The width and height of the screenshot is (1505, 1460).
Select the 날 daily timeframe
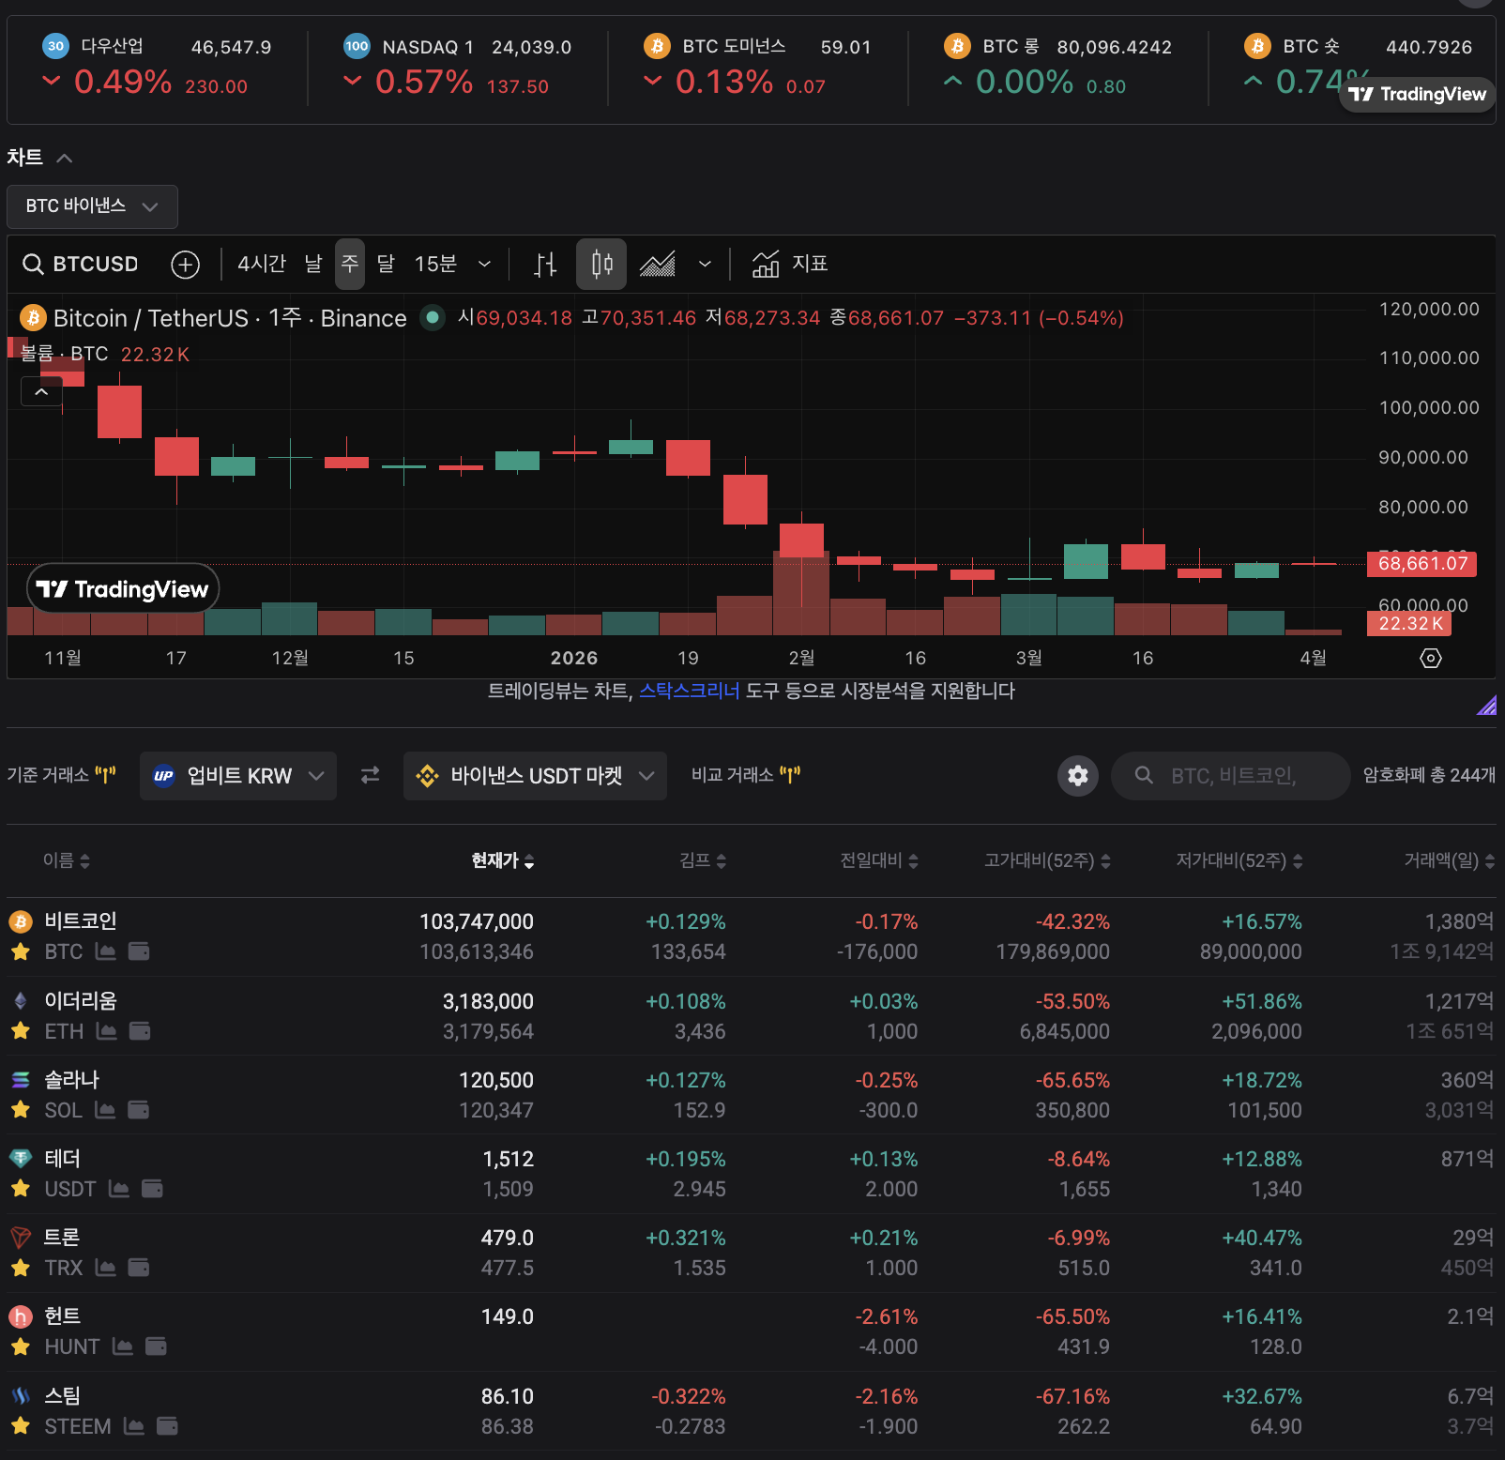click(313, 265)
